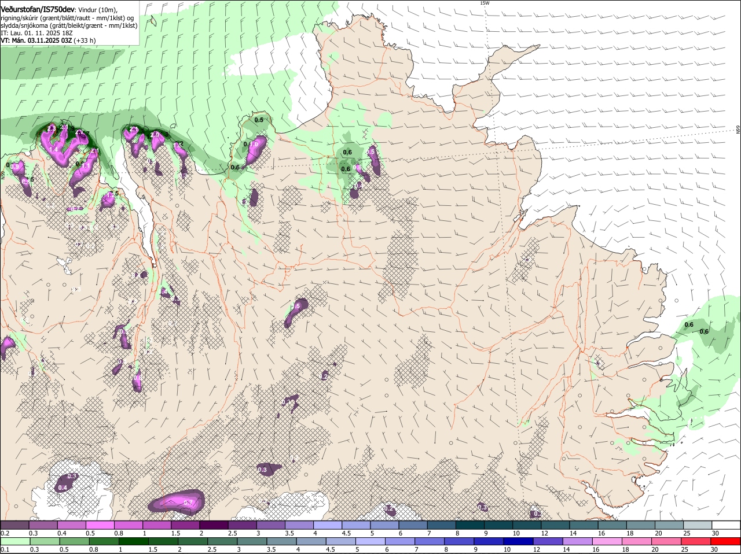
Task: Select upper legend white swatch at 30
Action: [x=726, y=525]
